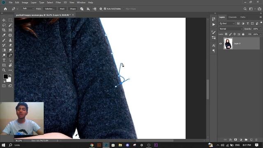Select the Brush tool
263x148 pixels.
tap(4, 40)
